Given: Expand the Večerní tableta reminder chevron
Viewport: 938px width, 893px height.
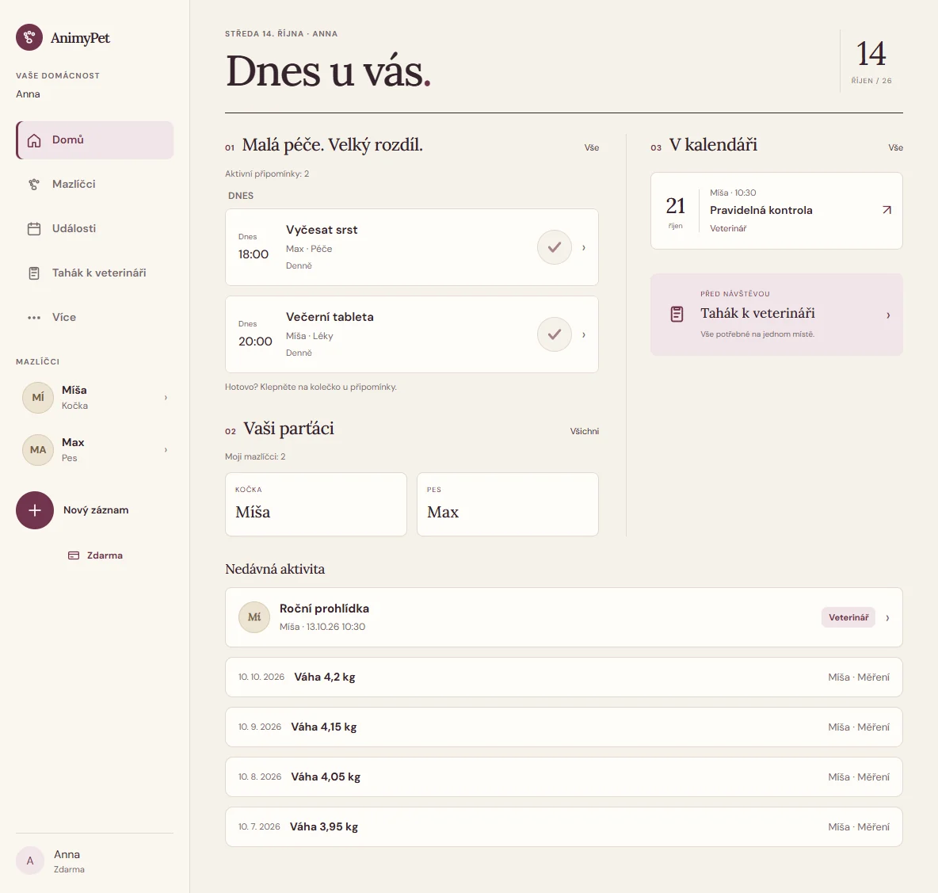Looking at the screenshot, I should click(x=584, y=335).
